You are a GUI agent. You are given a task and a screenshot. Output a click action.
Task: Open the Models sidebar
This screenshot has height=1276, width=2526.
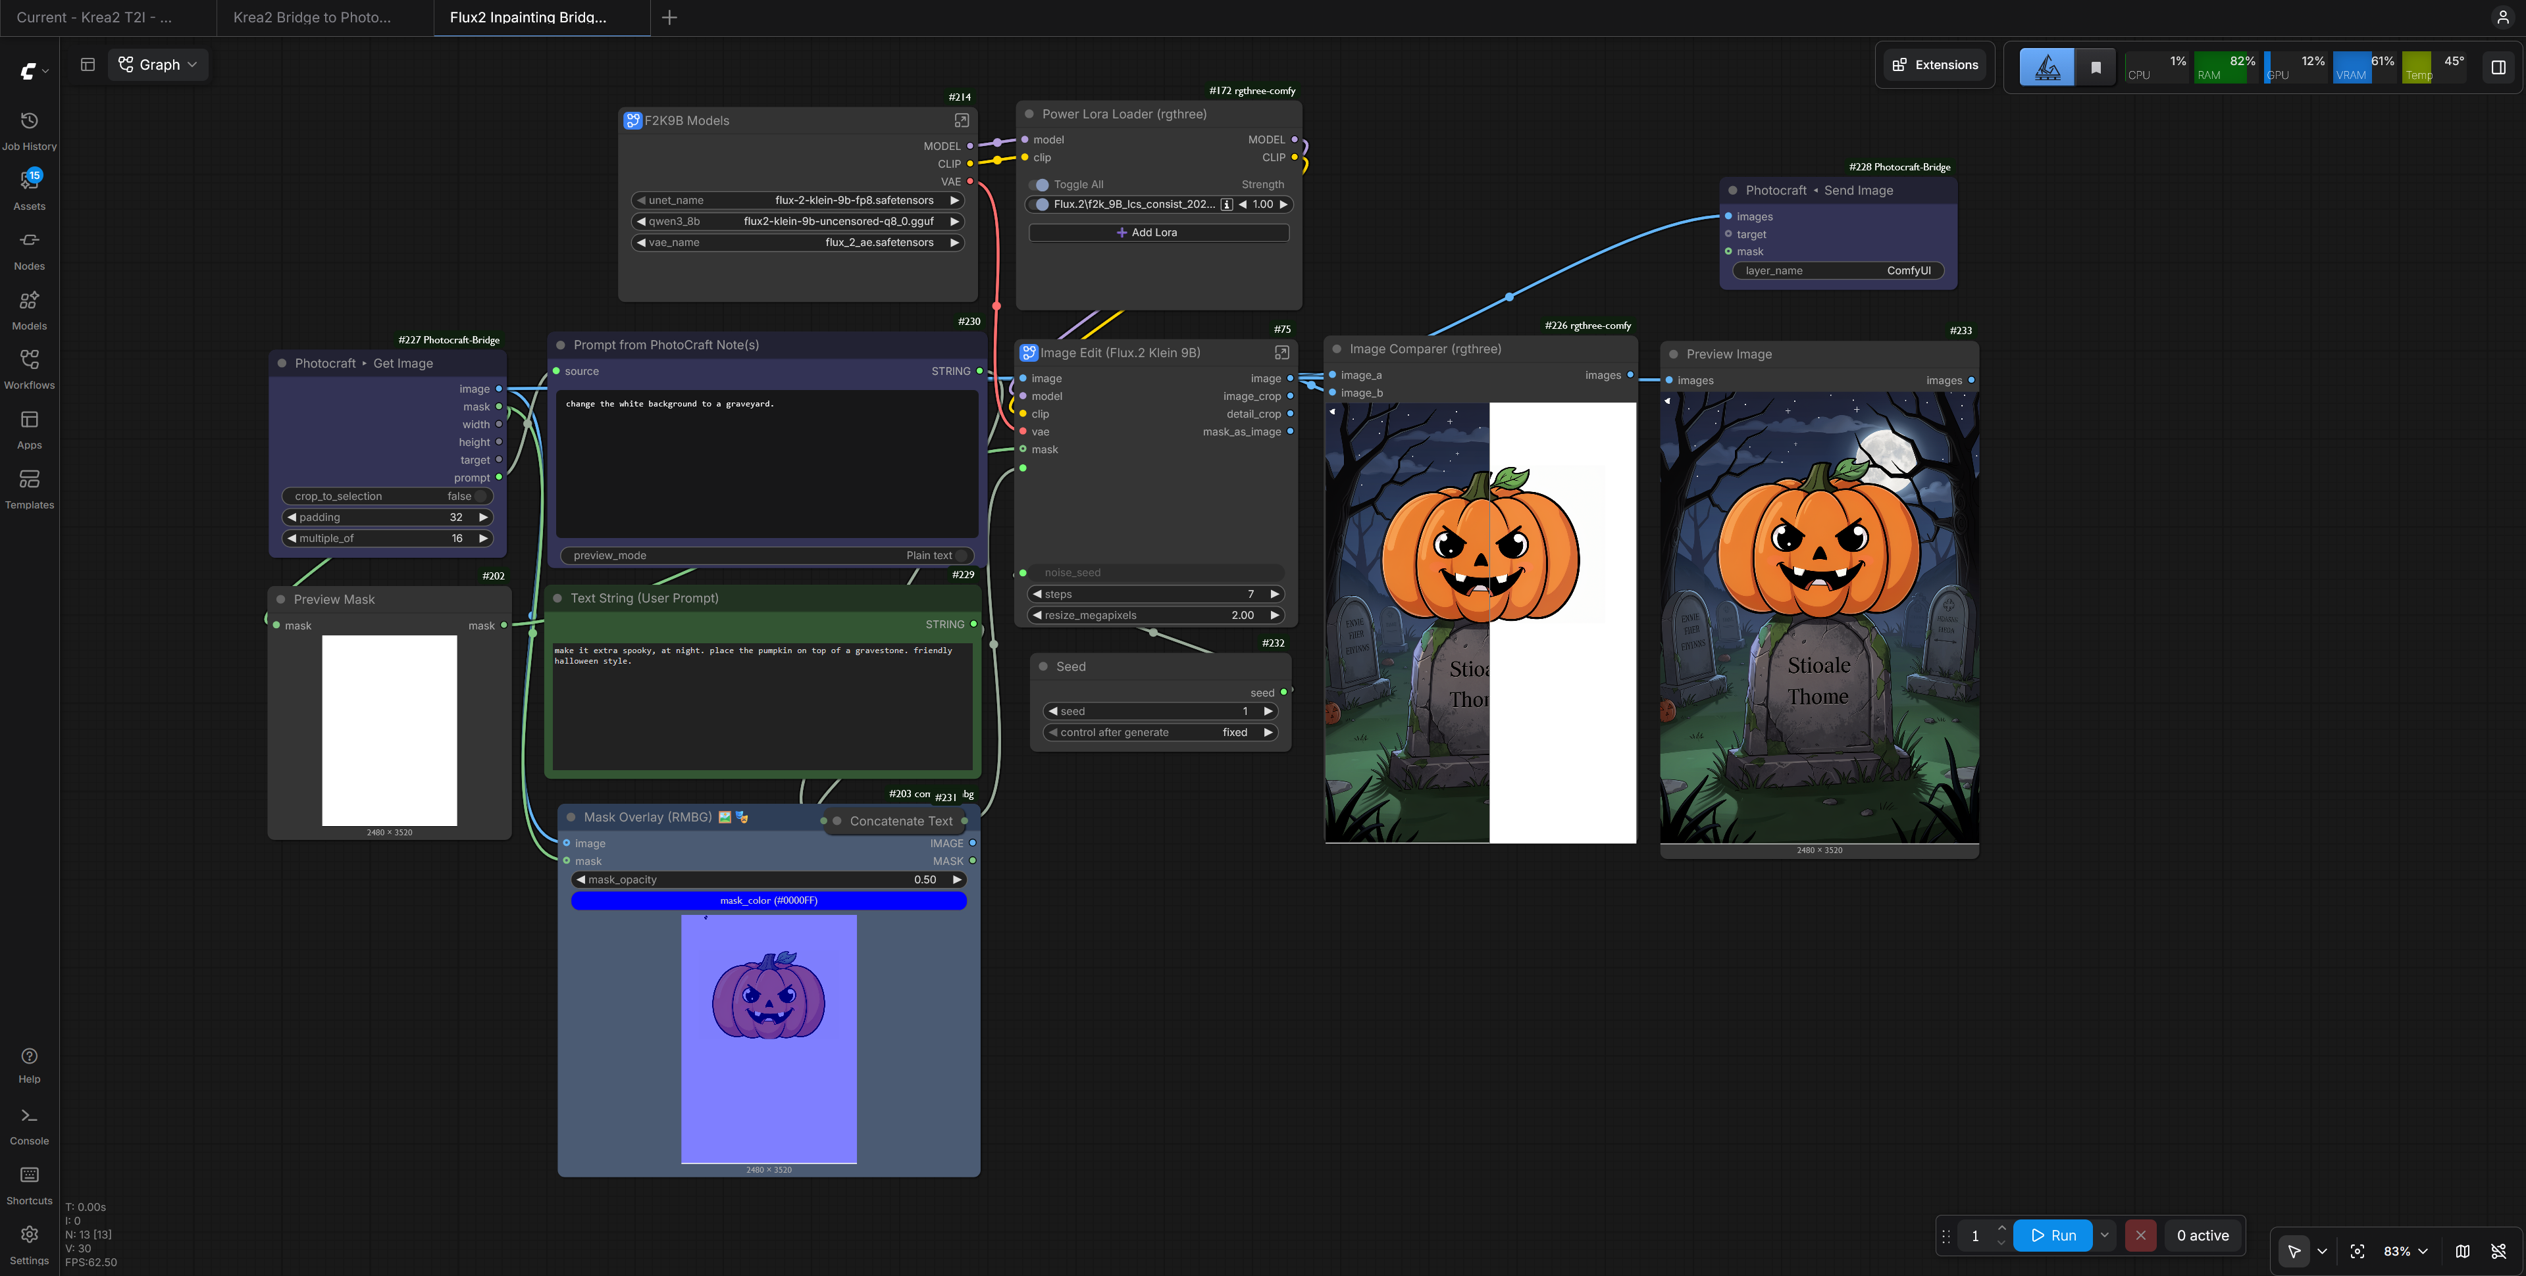pos(30,310)
